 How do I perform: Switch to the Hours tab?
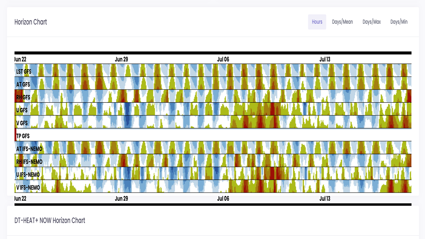point(317,22)
